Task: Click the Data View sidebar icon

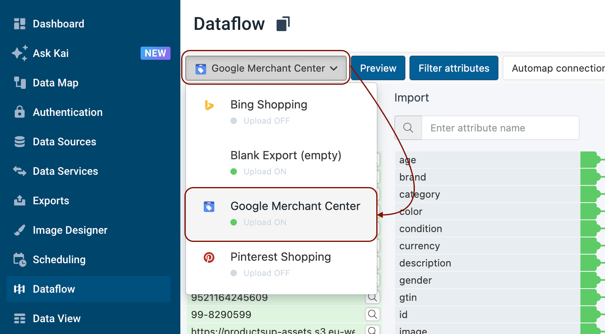Action: pos(20,318)
